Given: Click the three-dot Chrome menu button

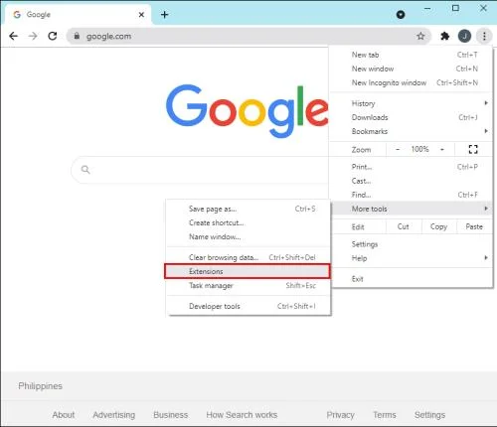Looking at the screenshot, I should point(484,36).
